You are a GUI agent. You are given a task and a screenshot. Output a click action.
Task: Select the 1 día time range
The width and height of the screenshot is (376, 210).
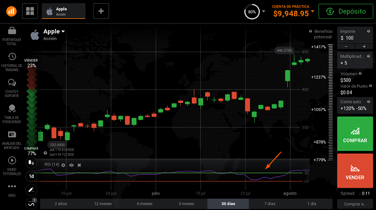click(x=312, y=204)
